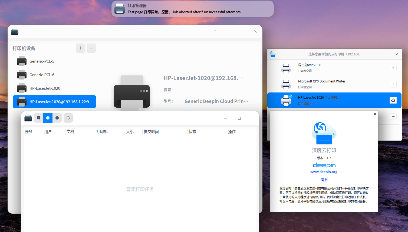Minimize the cloud printer selection window
This screenshot has height=232, width=408.
pos(386,54)
